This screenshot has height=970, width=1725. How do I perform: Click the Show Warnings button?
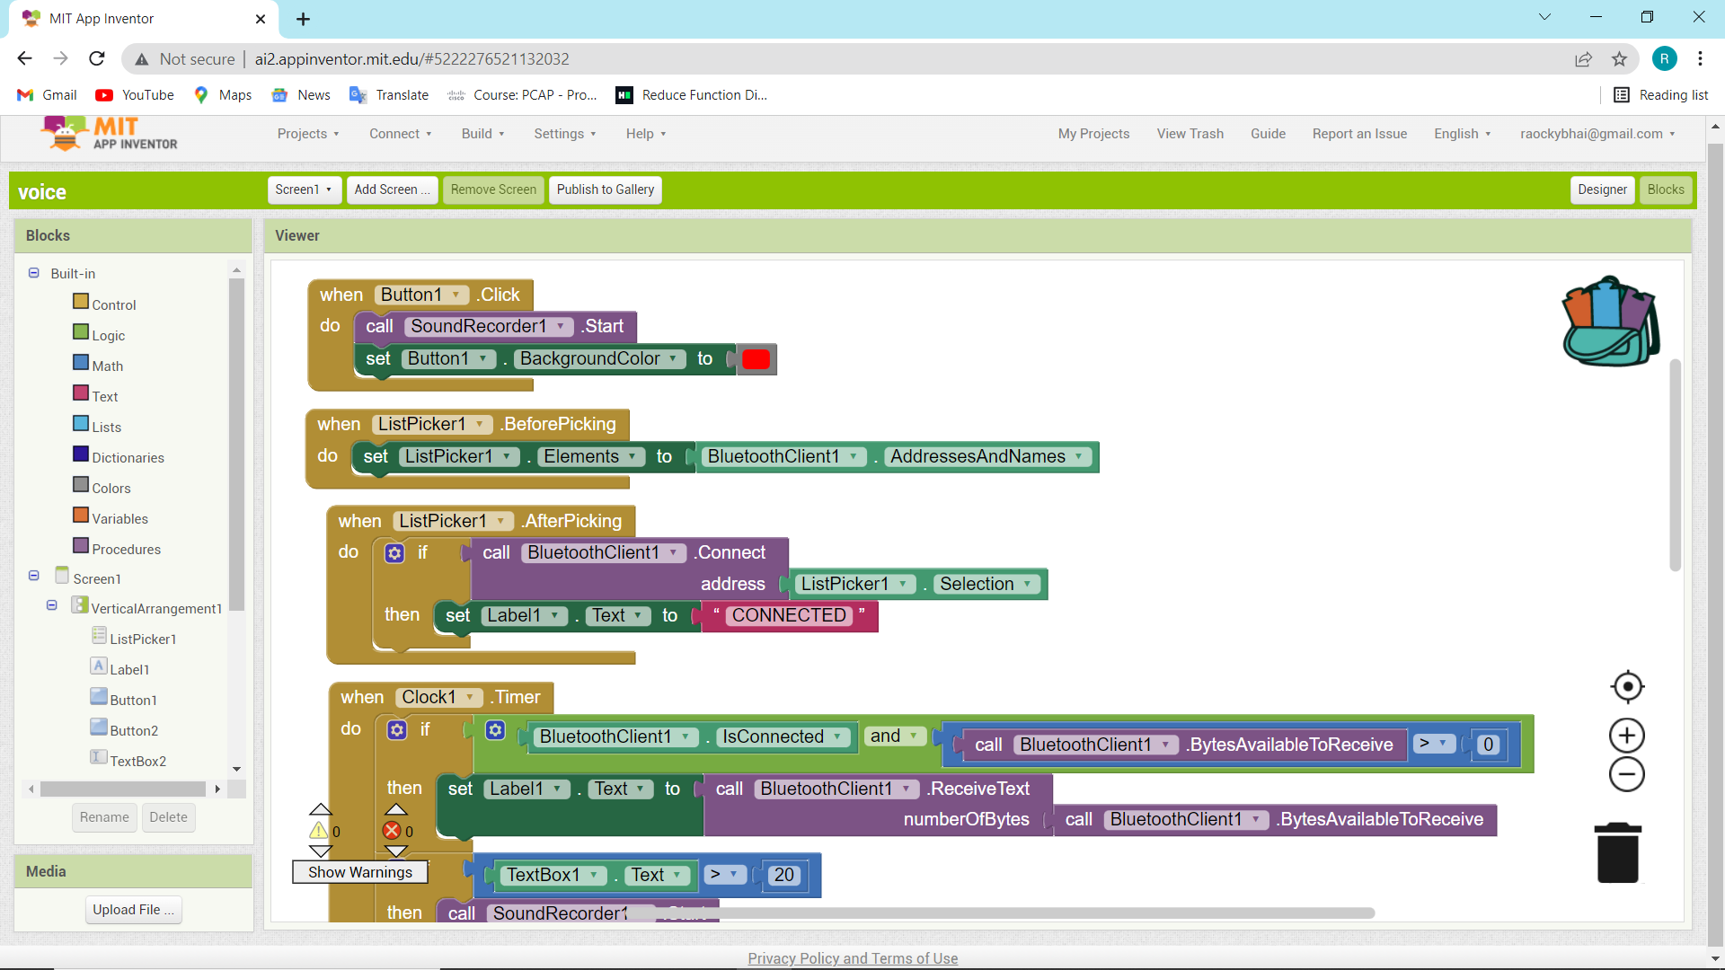tap(359, 872)
